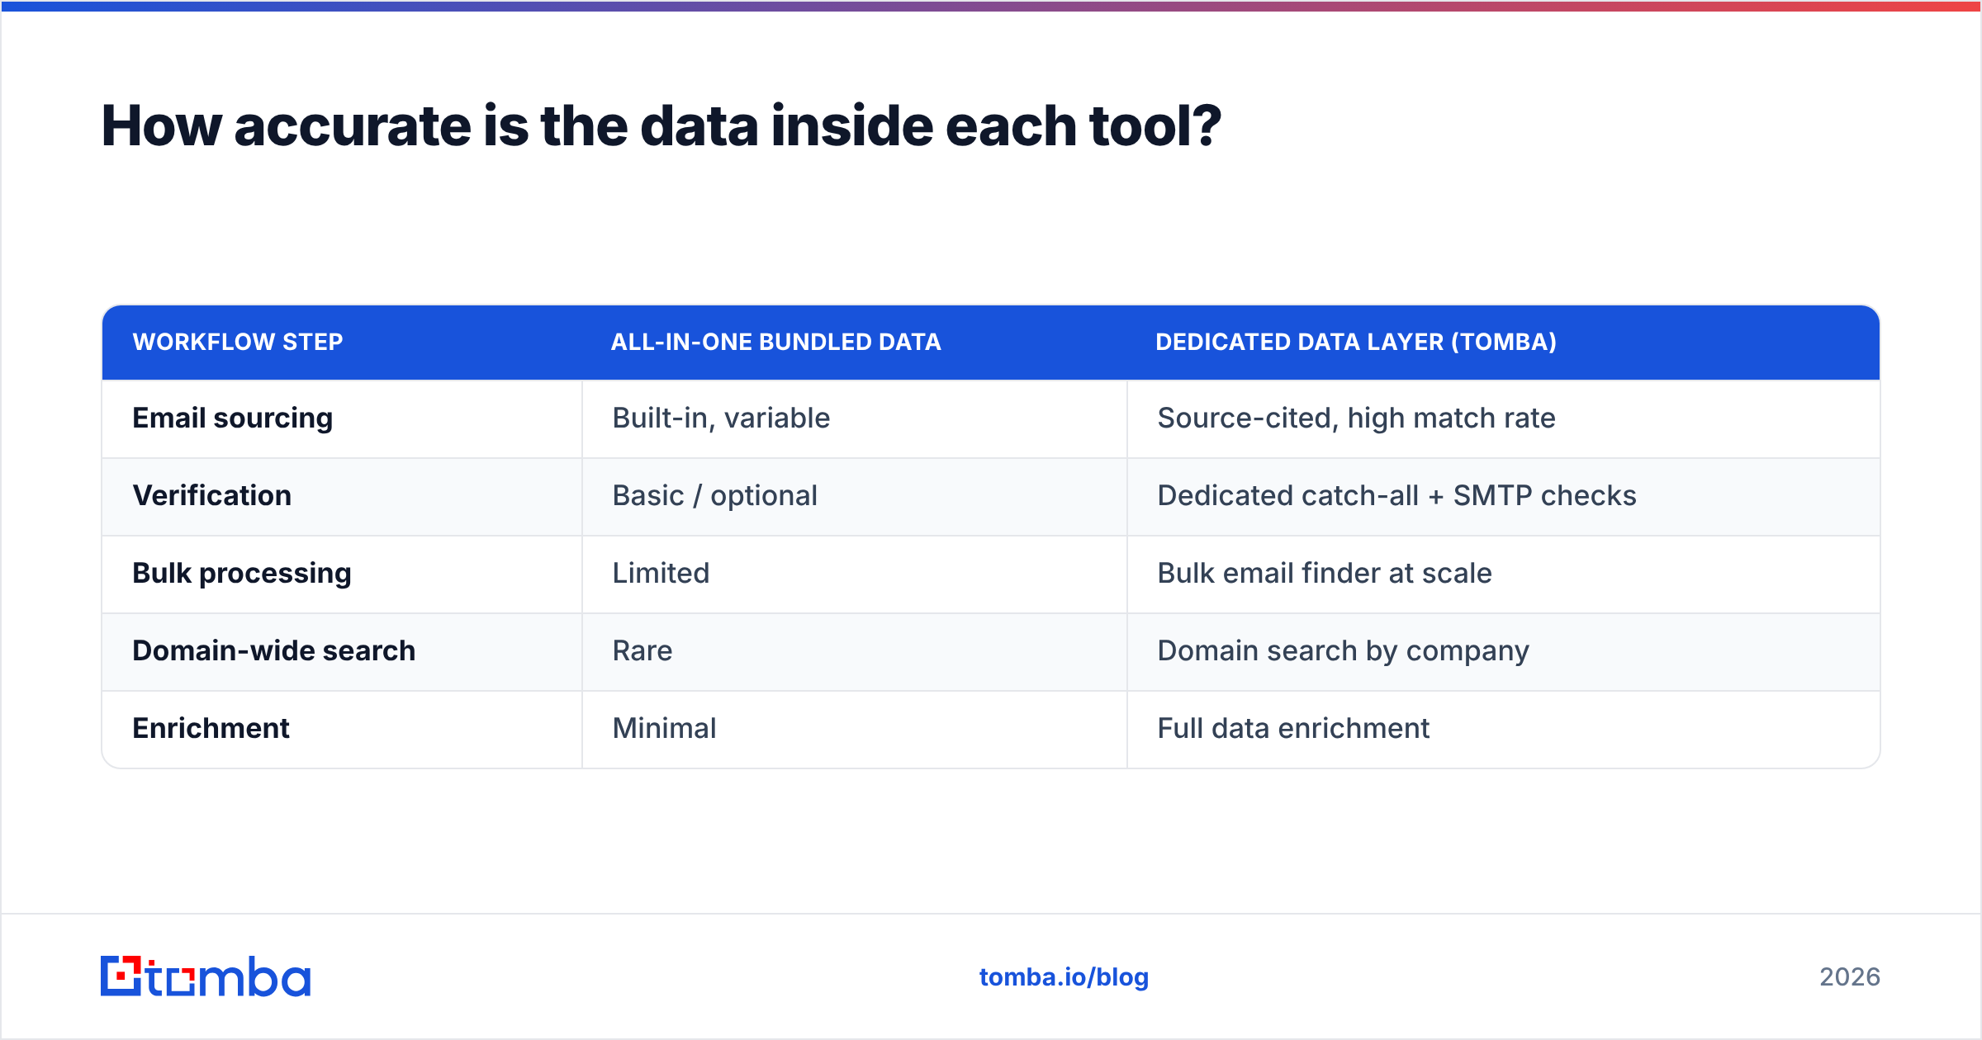Open the tomba.io/blog link

1064,977
